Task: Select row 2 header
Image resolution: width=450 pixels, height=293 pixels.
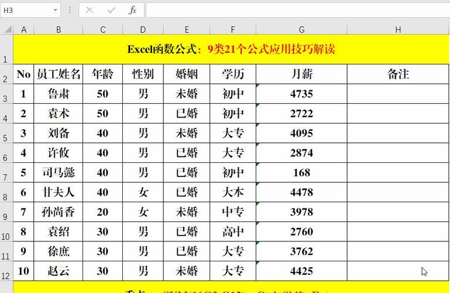Action: (x=6, y=74)
